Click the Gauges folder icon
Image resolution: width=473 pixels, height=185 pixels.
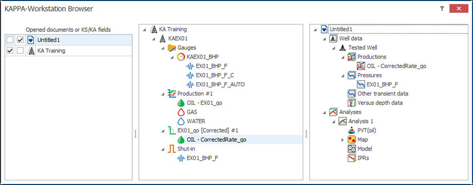click(x=172, y=48)
